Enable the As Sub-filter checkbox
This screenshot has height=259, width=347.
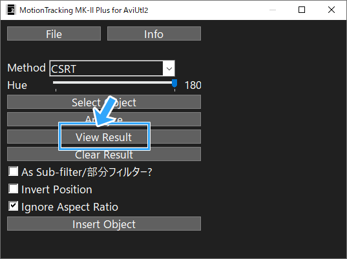pos(14,171)
